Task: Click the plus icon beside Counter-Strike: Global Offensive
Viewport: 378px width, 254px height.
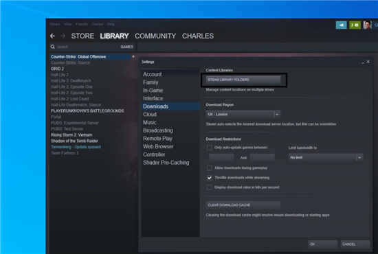Action: 133,57
